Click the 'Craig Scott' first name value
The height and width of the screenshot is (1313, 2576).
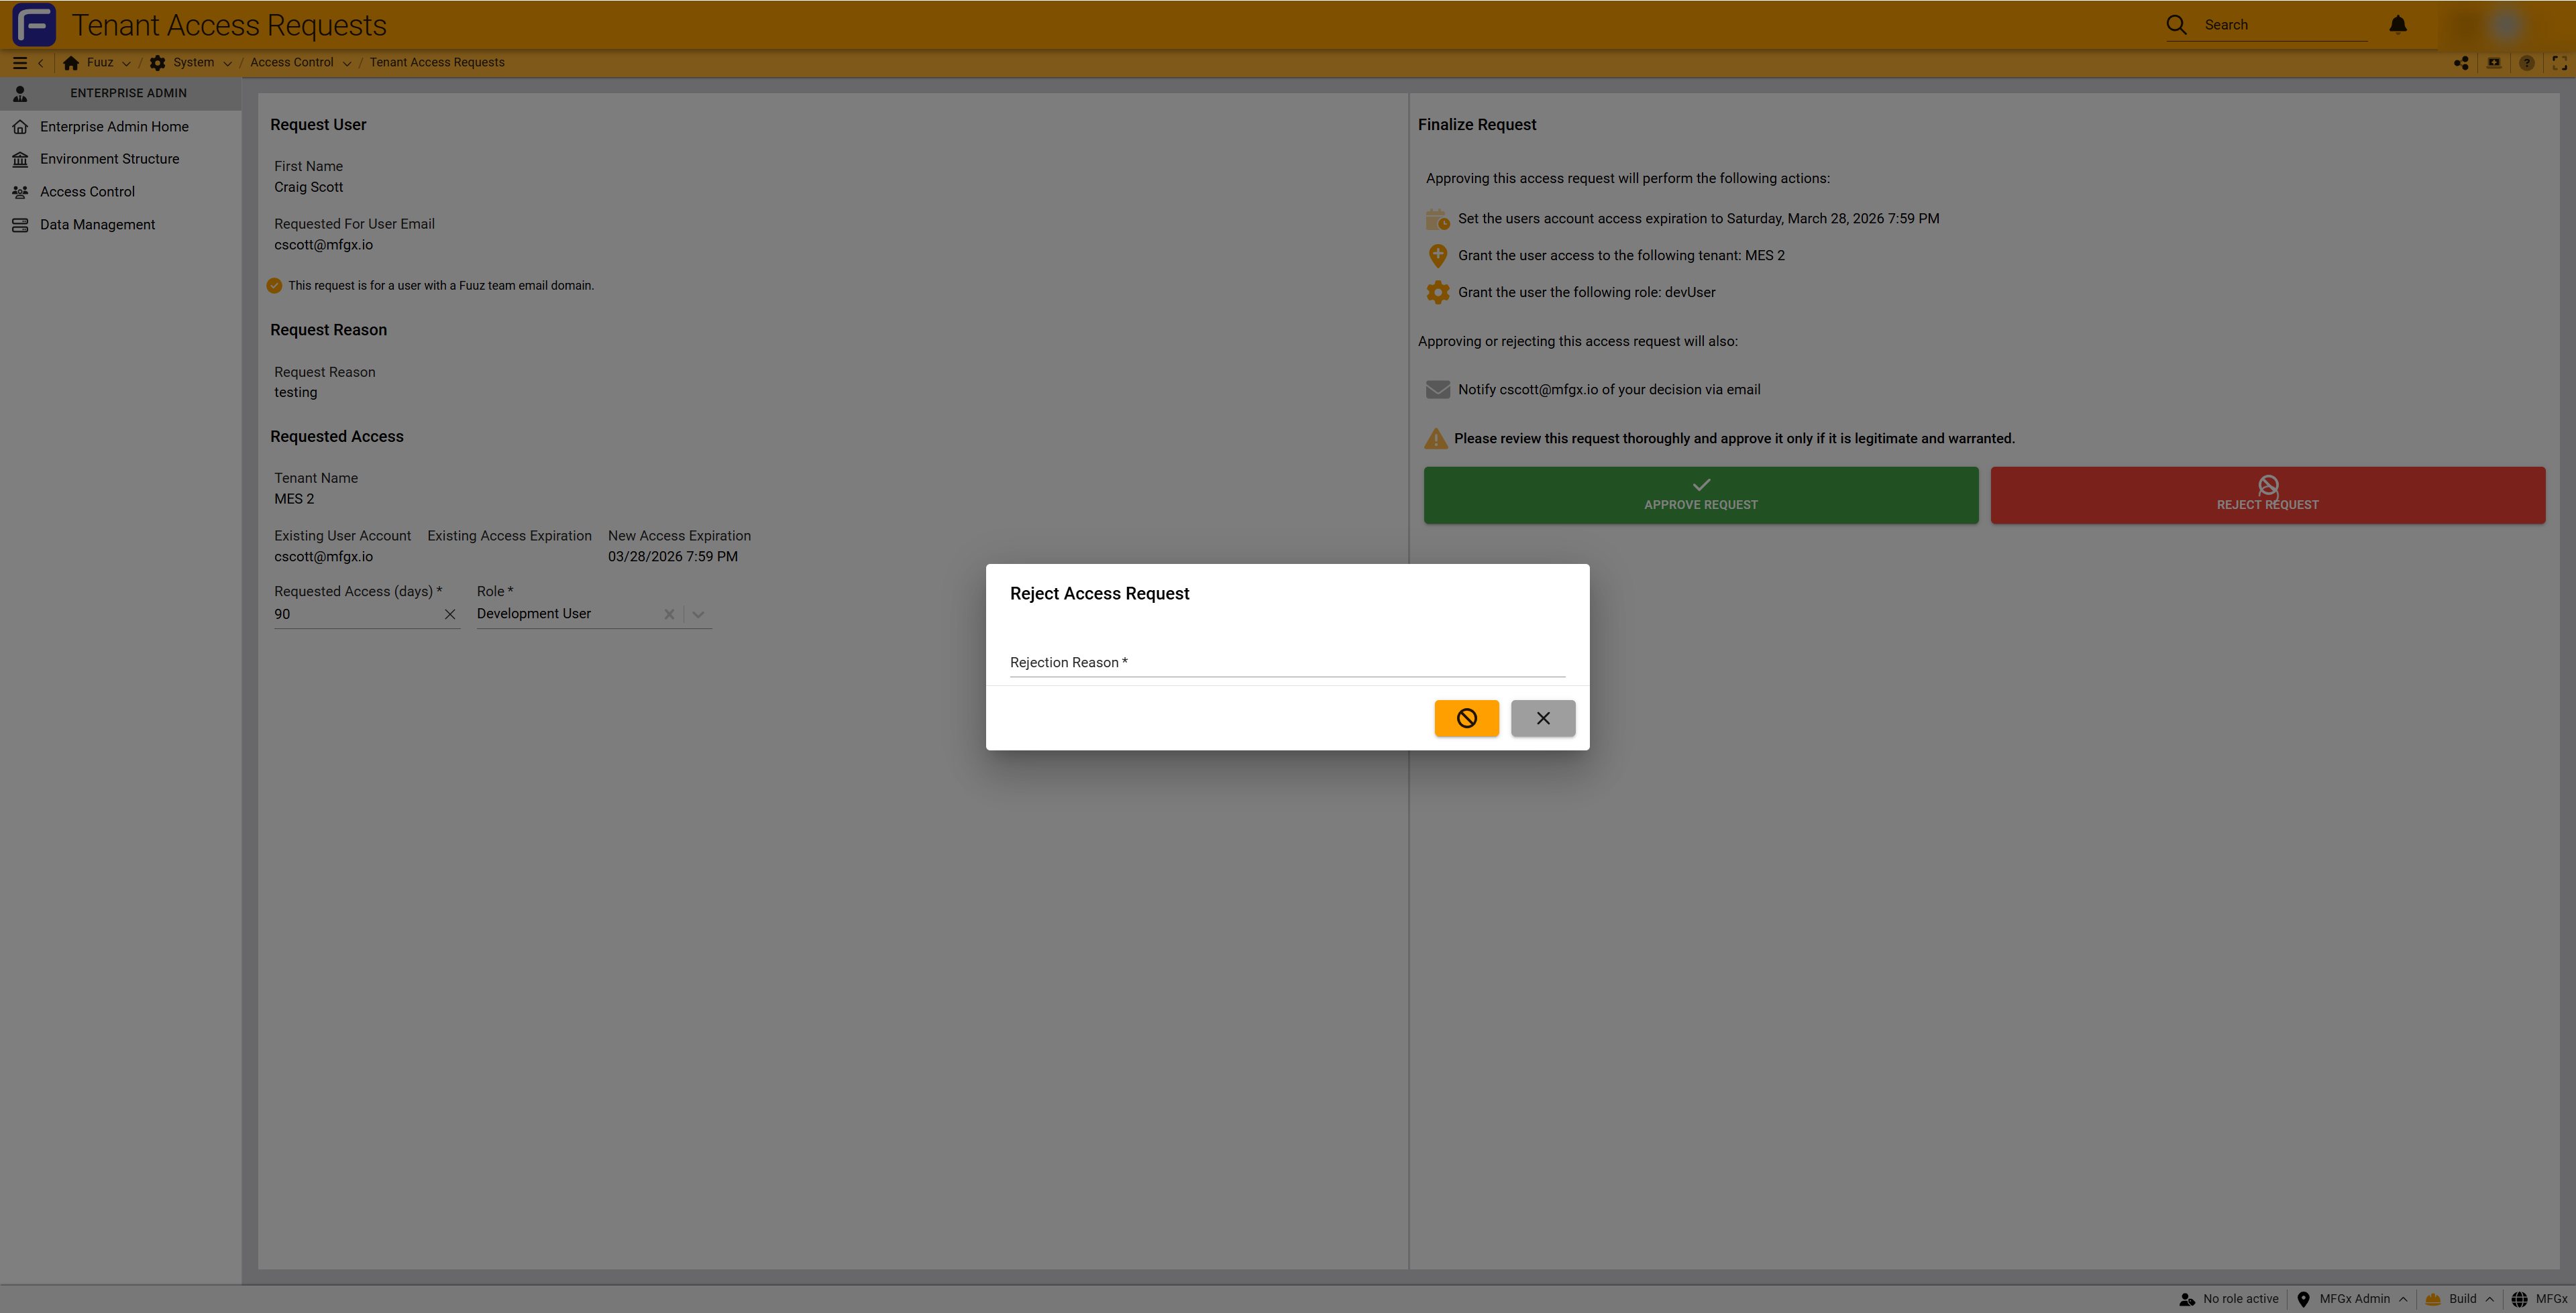(308, 187)
